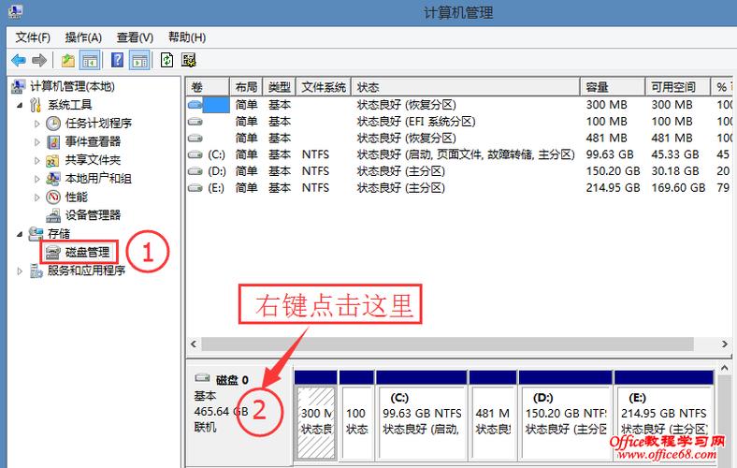Open the Help question mark icon
737x468 pixels.
coord(117,60)
